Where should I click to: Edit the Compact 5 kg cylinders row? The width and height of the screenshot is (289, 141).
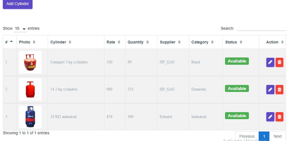click(x=270, y=62)
